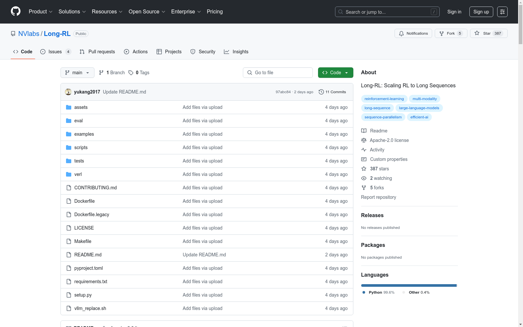Open the Actions tab

tap(136, 52)
